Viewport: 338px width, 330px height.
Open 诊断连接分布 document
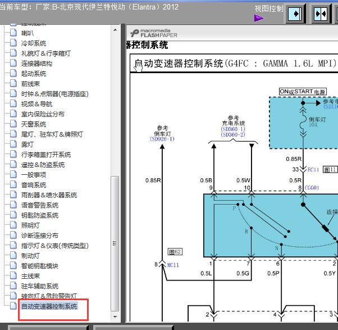[x=40, y=236]
